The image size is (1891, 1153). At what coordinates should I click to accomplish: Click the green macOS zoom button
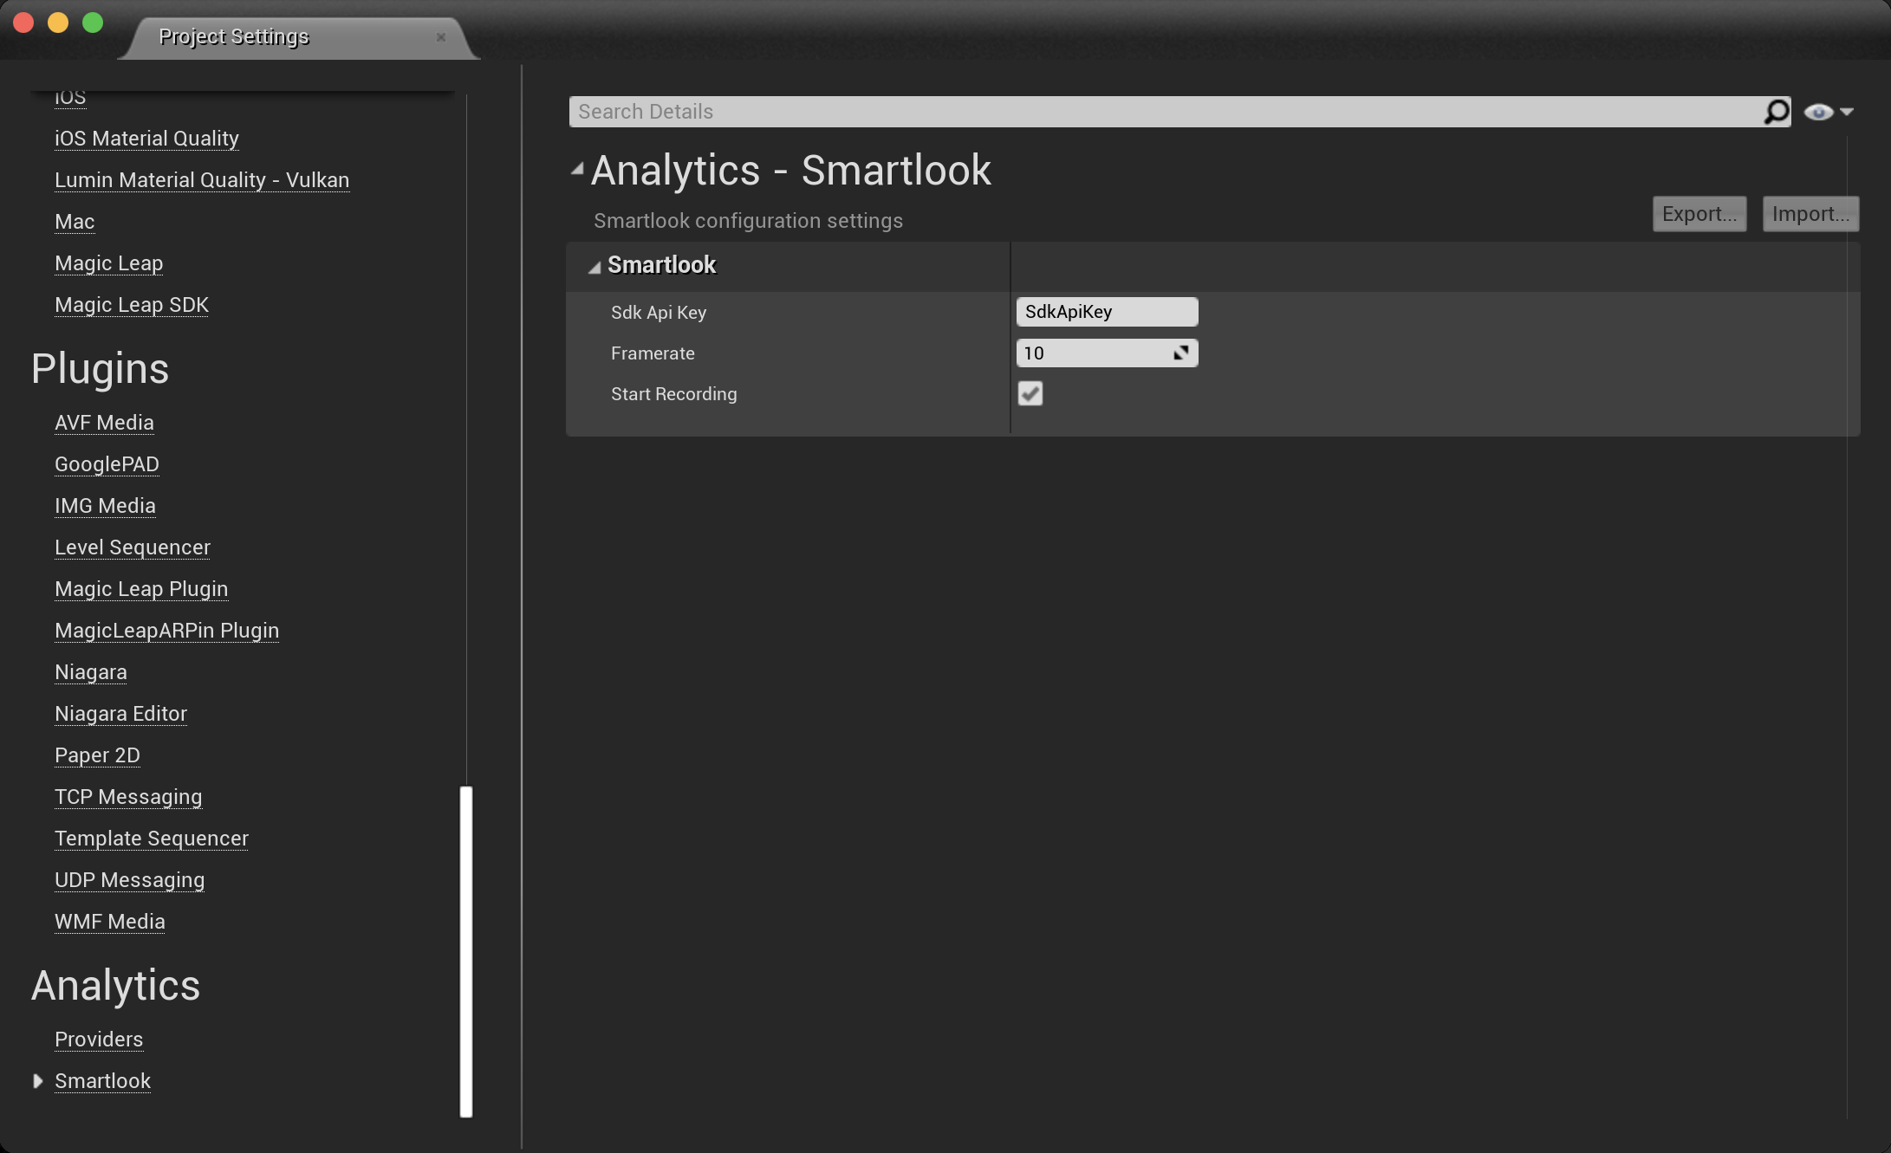point(93,23)
